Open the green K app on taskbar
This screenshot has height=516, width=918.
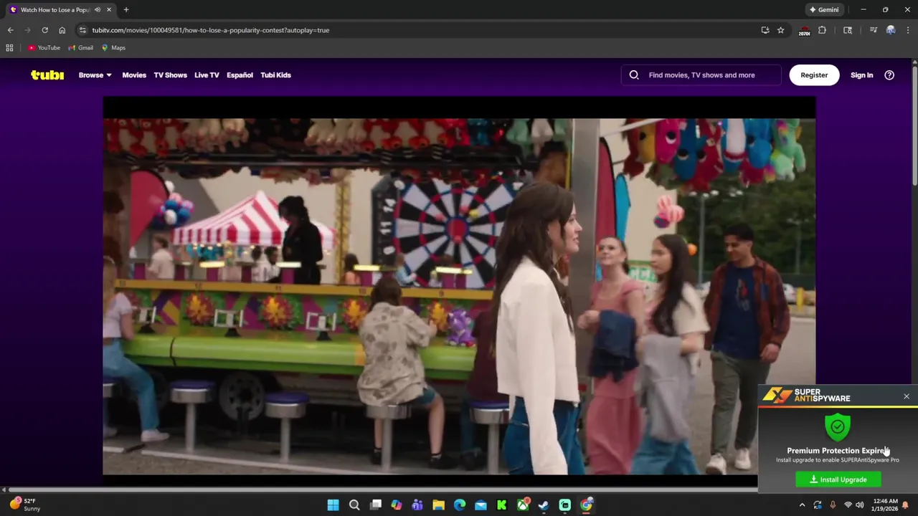(501, 505)
